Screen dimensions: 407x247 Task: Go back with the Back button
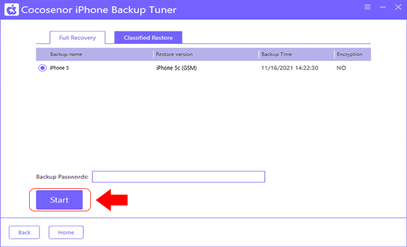24,233
